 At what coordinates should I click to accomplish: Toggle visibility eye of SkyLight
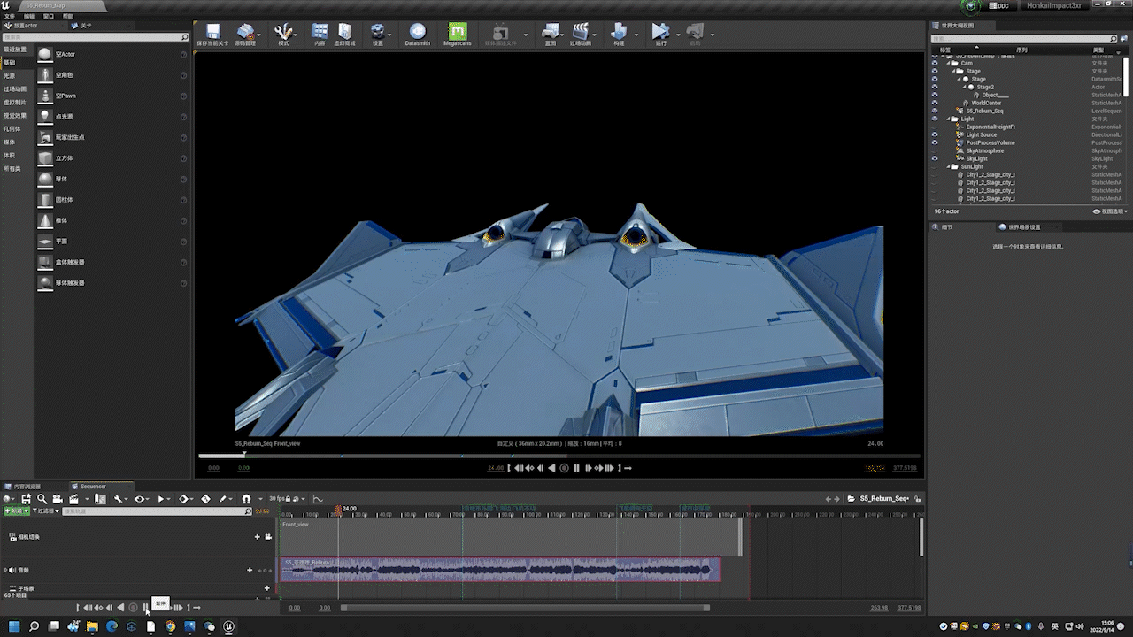pyautogui.click(x=934, y=158)
